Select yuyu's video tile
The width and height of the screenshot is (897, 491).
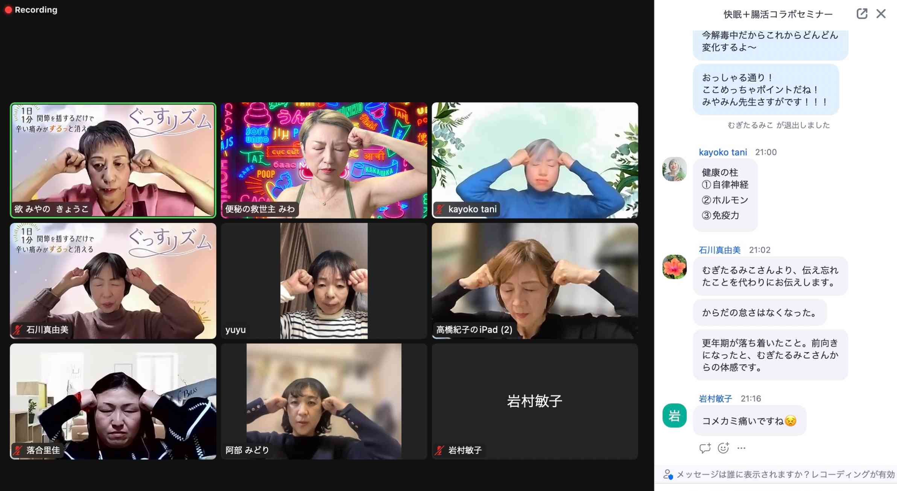(x=324, y=281)
